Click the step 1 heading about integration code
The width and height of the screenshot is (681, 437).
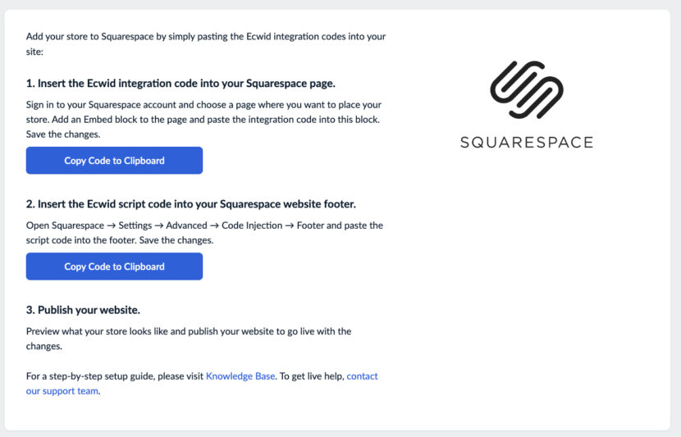tap(181, 84)
